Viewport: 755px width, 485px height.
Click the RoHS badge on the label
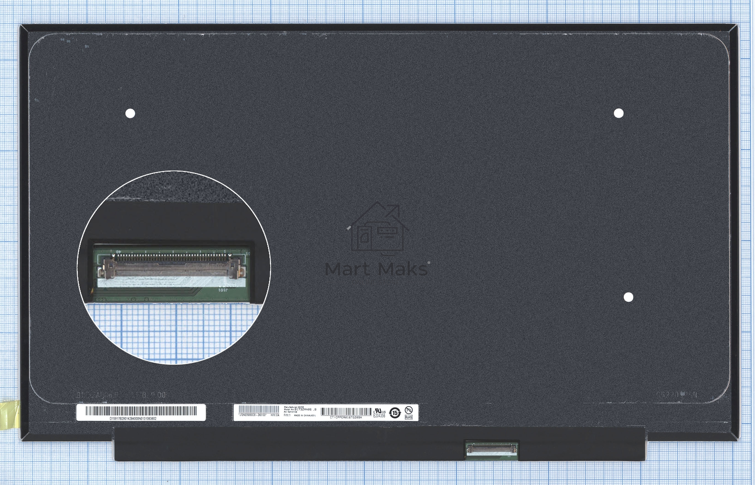(409, 417)
